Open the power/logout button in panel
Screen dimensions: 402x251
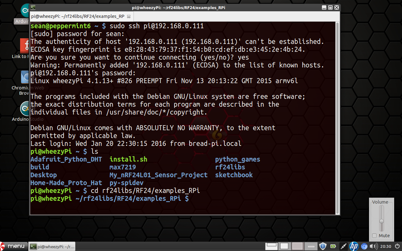click(397, 246)
